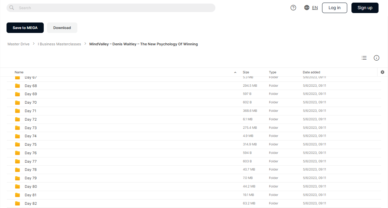Click the Day 81 folder icon
388x208 pixels.
[x=17, y=195]
